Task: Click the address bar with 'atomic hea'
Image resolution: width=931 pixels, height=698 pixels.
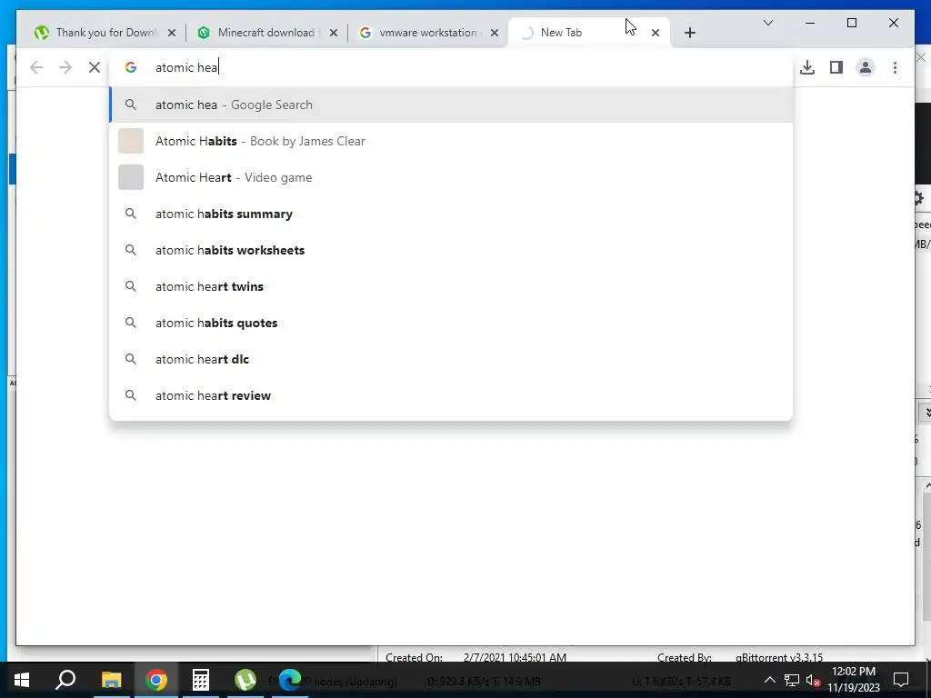Action: 451,67
